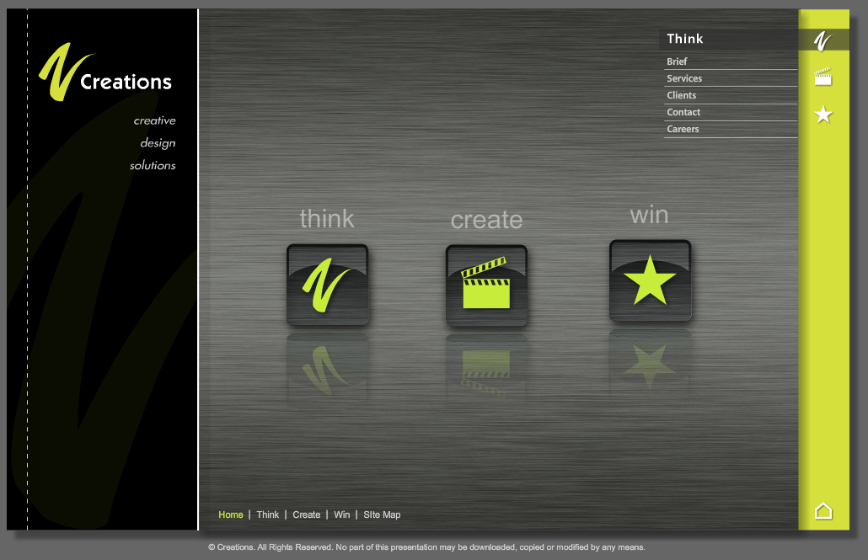This screenshot has width=868, height=560.
Task: Open the Clients menu entry
Action: 682,95
